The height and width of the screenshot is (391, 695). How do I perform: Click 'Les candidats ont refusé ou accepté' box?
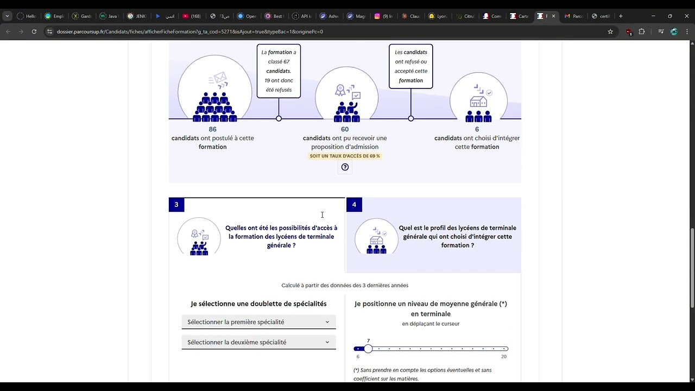pyautogui.click(x=411, y=66)
